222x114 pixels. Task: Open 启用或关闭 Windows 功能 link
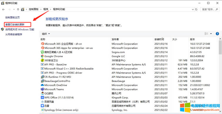(x=20, y=29)
